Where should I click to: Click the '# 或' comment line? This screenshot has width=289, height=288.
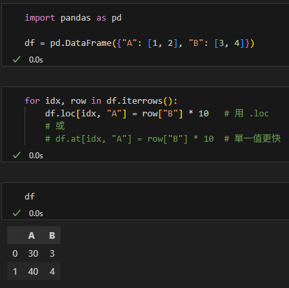pos(54,126)
